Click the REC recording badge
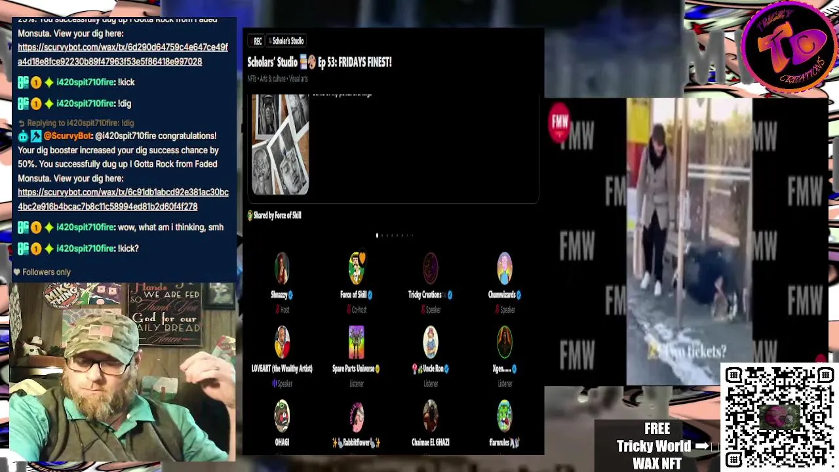Screen dimensions: 839x472 click(x=256, y=41)
